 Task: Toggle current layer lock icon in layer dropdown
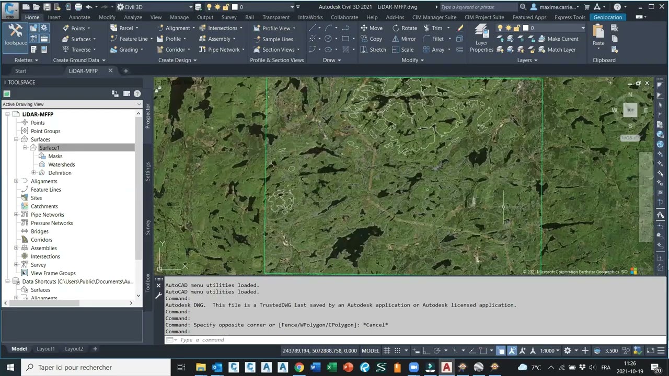516,28
